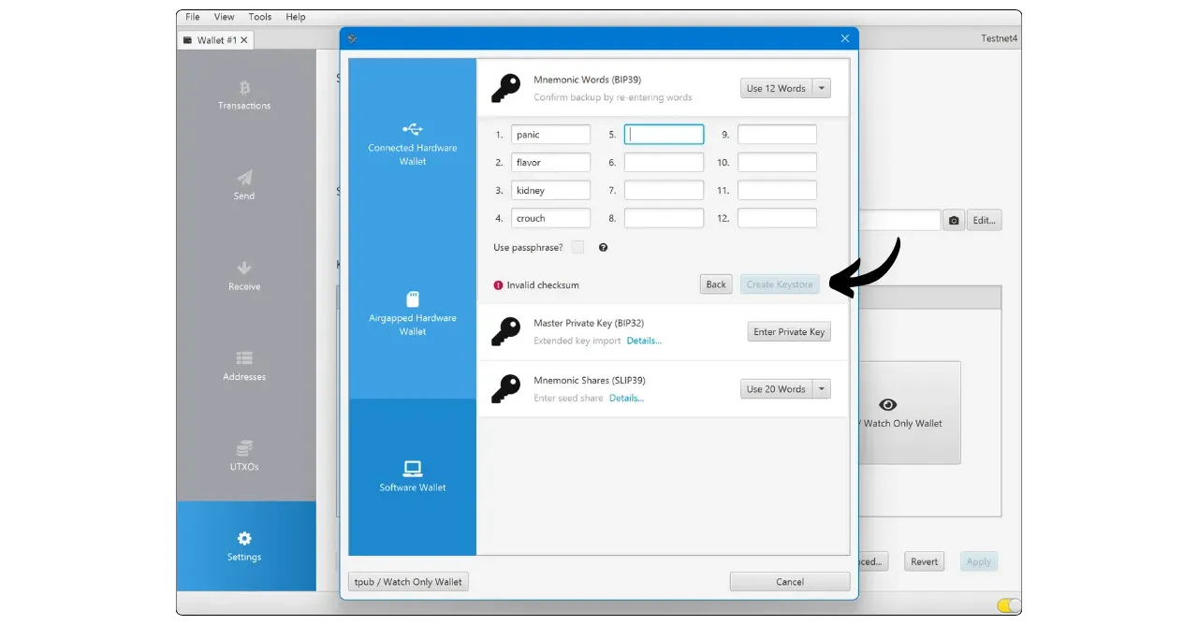Enable the Use passphrase checkbox
1198x625 pixels.
pyautogui.click(x=578, y=248)
